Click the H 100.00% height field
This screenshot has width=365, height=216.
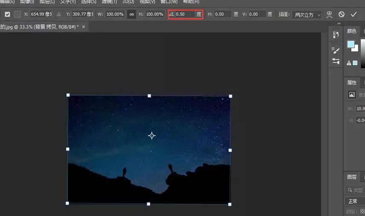pos(155,14)
